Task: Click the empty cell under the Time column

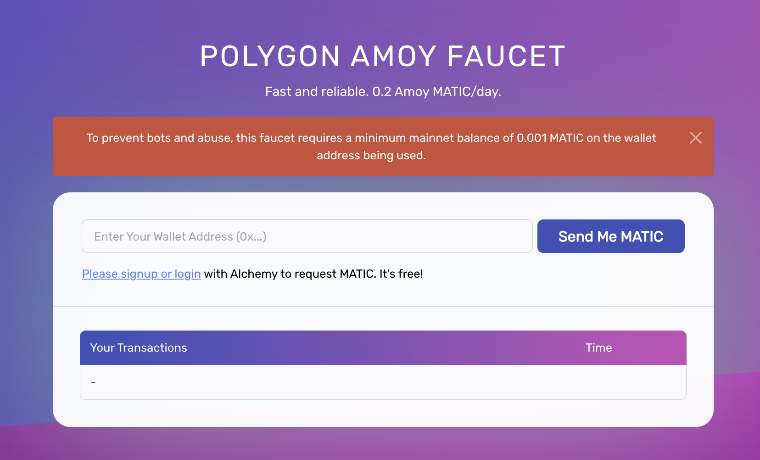Action: (598, 382)
